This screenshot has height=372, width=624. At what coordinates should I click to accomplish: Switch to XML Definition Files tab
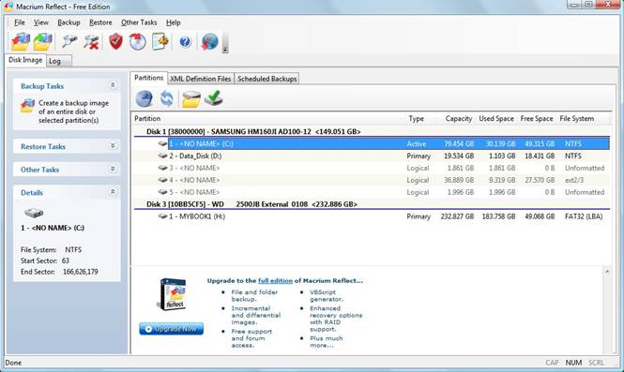201,79
